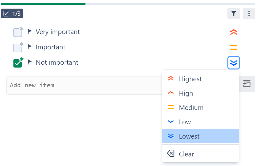Image resolution: width=262 pixels, height=166 pixels.
Task: Collapse the Lowest priority dropdown on Not important
Action: click(x=234, y=63)
